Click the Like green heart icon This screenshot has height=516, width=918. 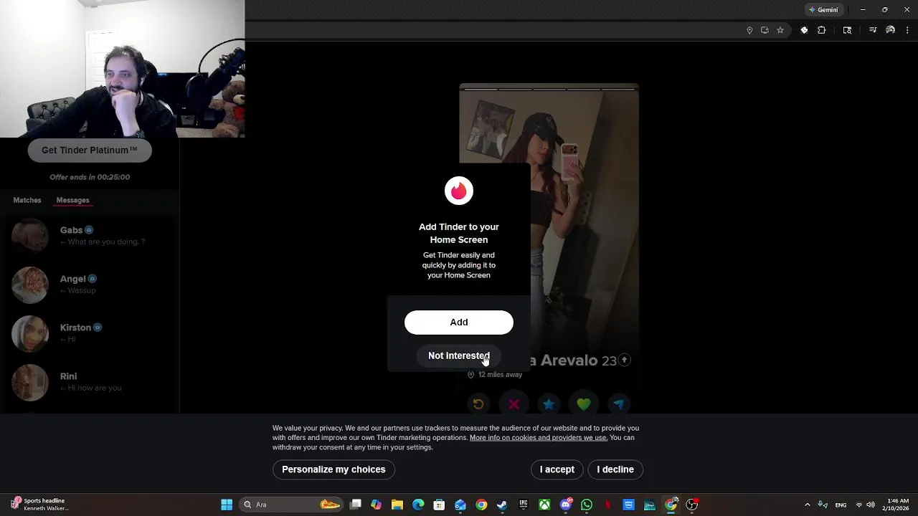[584, 404]
